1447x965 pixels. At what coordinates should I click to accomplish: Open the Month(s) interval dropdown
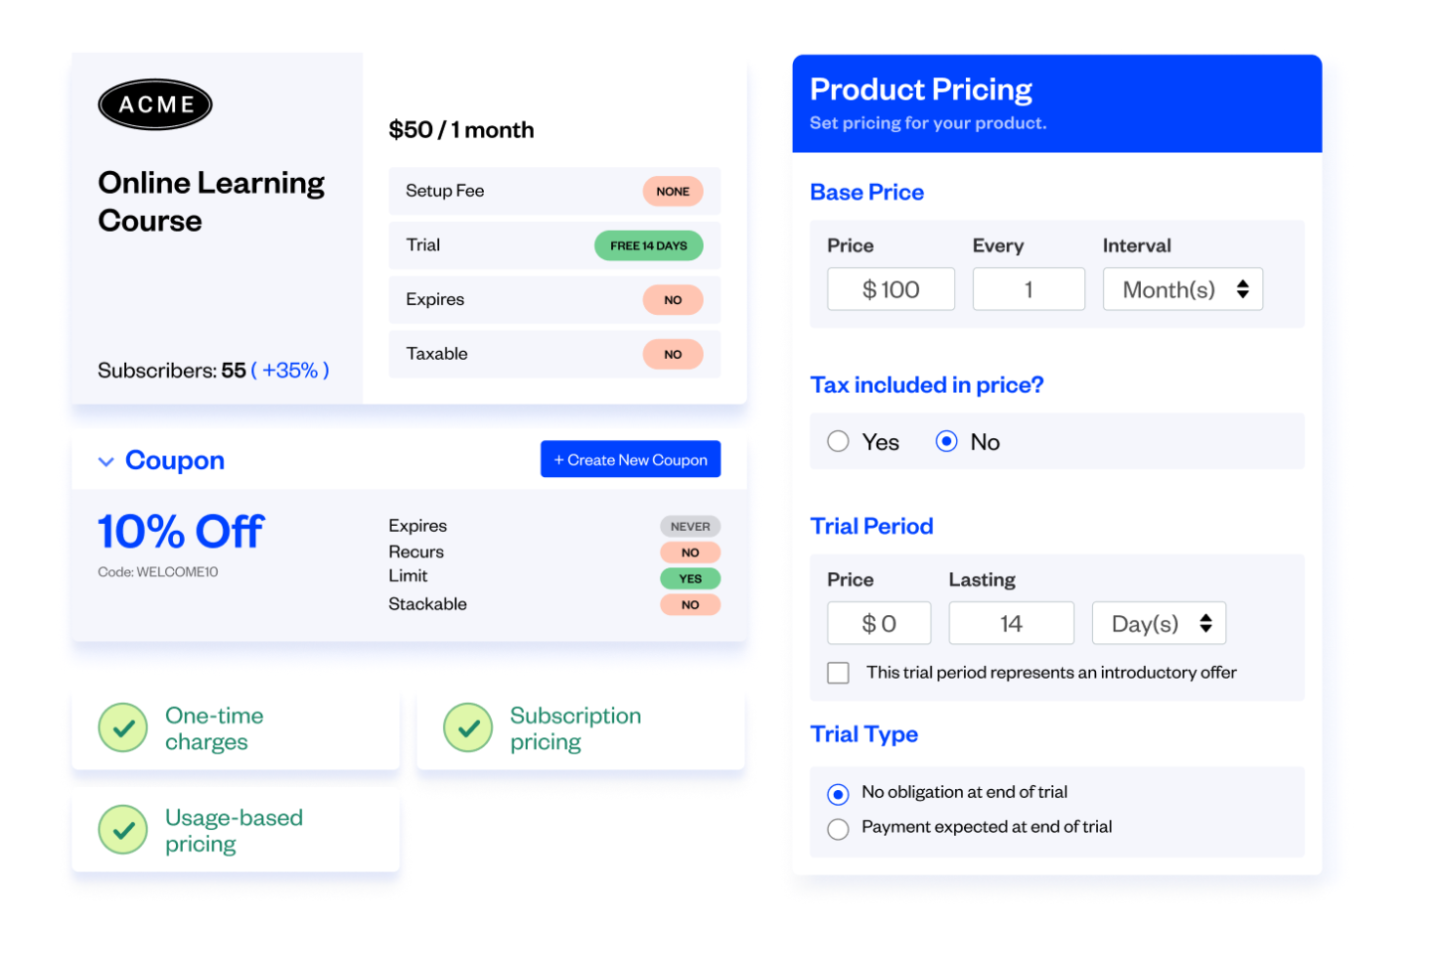pyautogui.click(x=1183, y=288)
